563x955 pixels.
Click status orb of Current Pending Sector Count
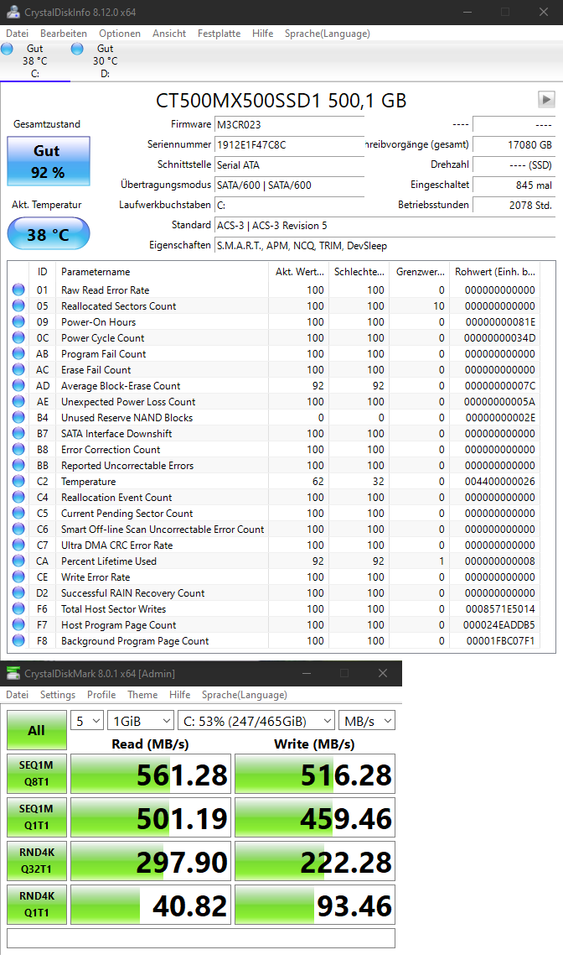[x=18, y=514]
